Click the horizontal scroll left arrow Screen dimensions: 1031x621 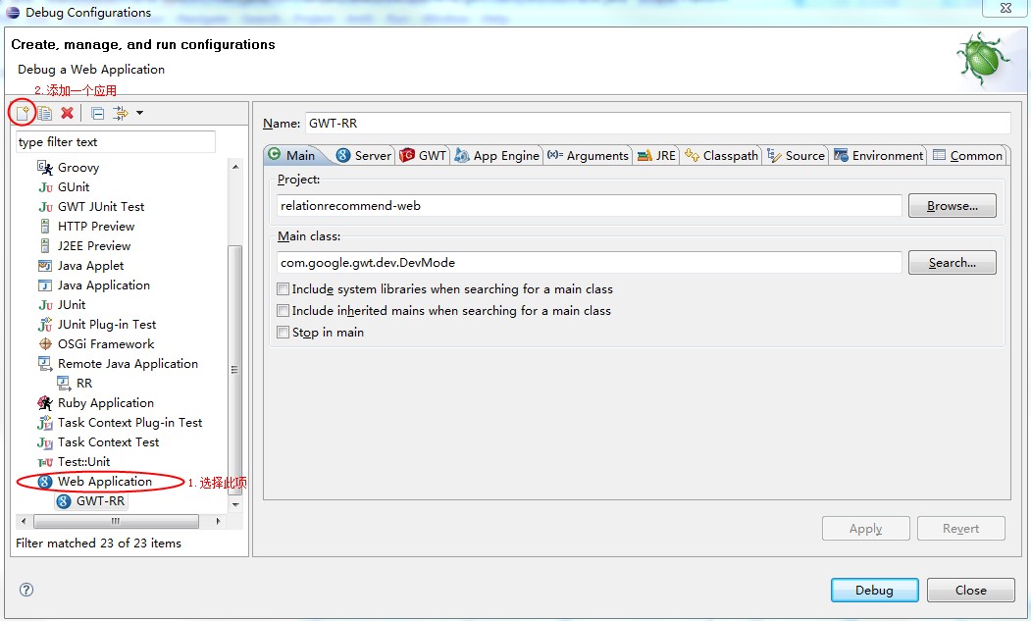click(x=24, y=521)
